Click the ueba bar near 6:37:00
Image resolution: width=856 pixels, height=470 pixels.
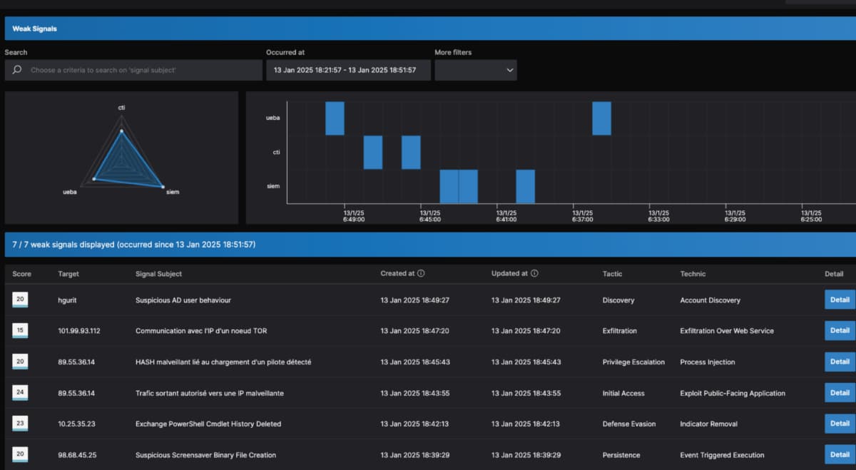pyautogui.click(x=601, y=118)
